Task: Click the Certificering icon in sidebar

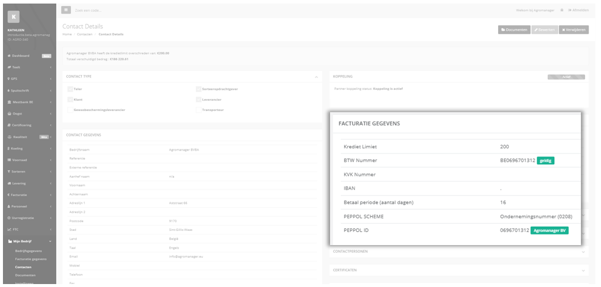Action: [9, 125]
